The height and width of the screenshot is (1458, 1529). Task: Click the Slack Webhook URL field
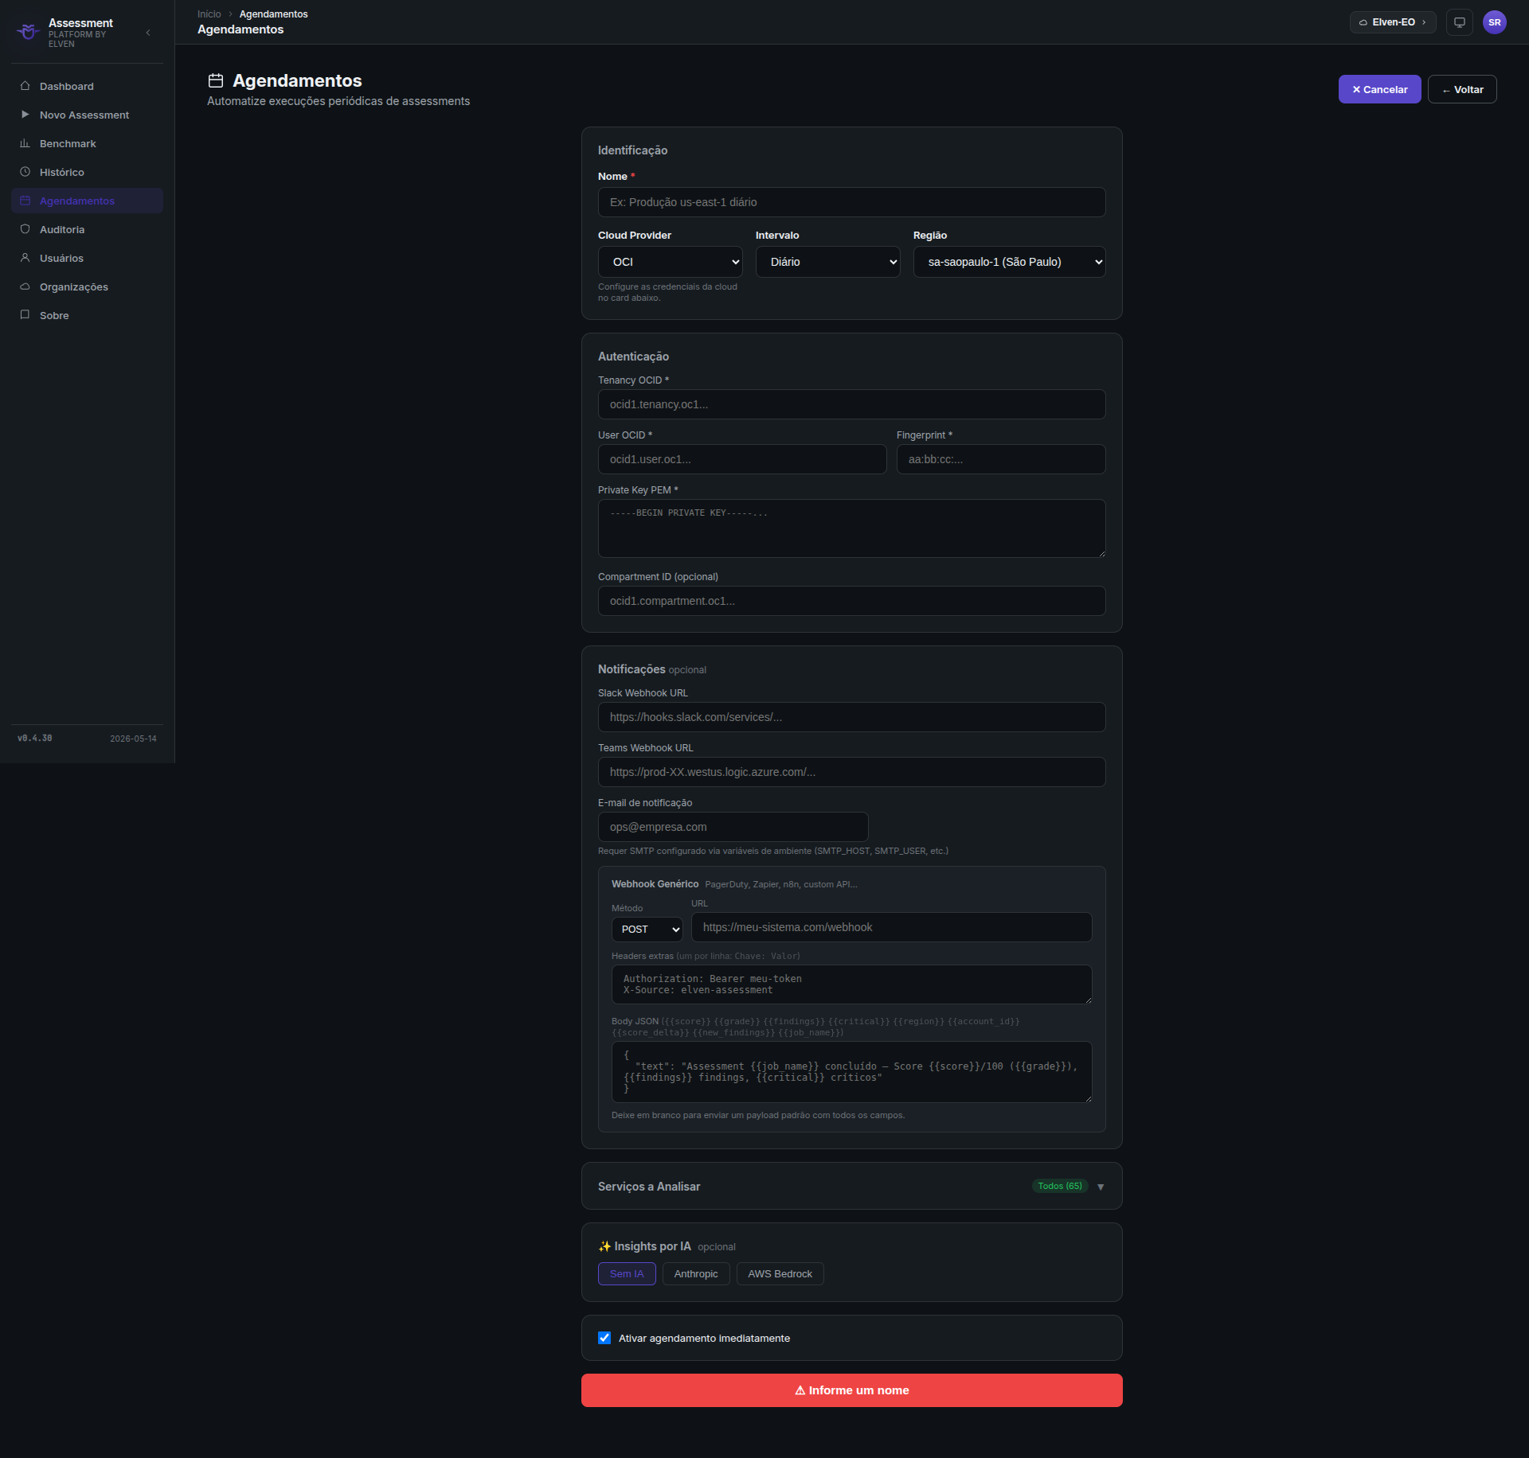851,717
